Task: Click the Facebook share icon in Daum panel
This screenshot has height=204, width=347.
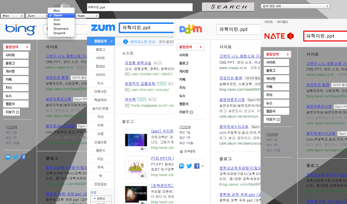Action: click(196, 166)
